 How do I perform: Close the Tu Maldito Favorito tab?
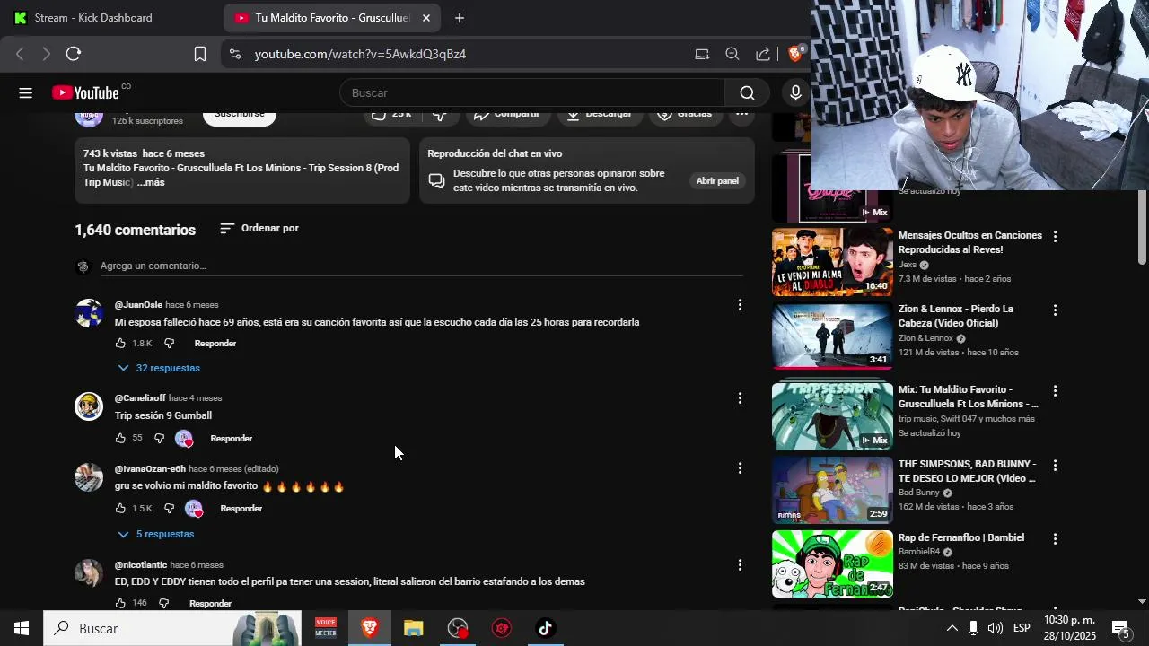426,18
